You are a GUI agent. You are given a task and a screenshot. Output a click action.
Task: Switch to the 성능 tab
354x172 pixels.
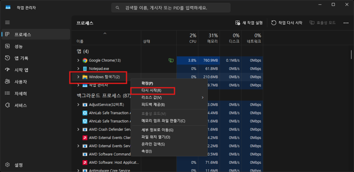coord(36,47)
